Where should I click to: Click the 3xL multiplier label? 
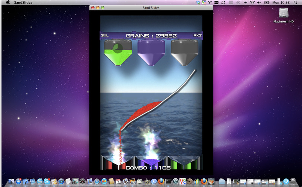click(106, 36)
